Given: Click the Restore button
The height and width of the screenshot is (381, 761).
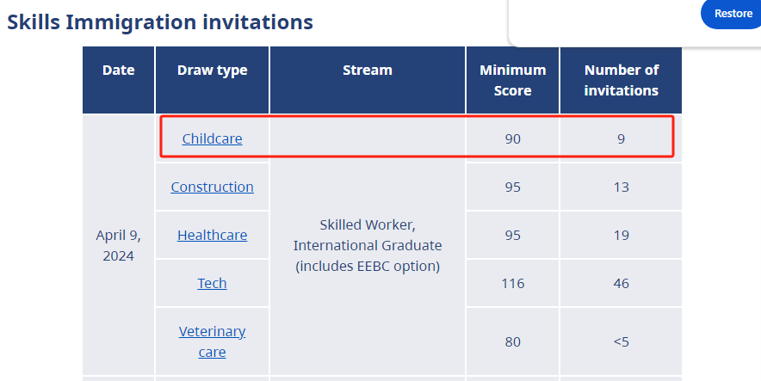Looking at the screenshot, I should 733,14.
